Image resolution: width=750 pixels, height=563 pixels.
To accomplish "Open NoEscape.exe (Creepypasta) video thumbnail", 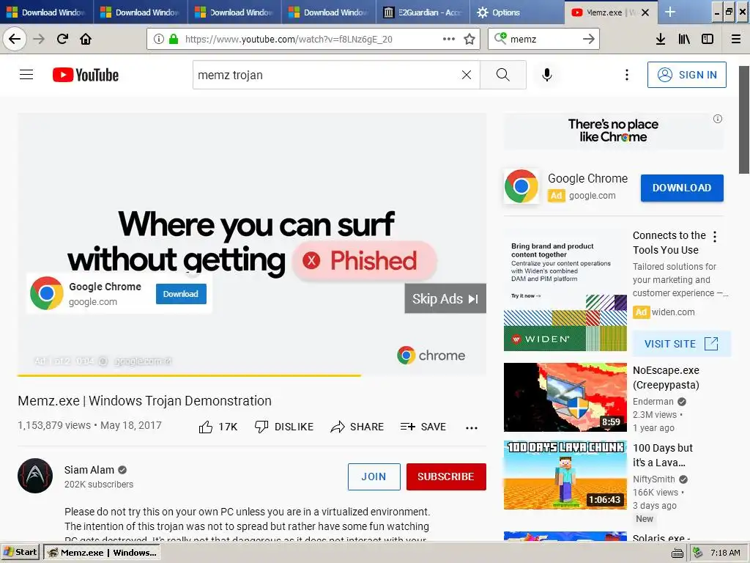I will (x=565, y=397).
